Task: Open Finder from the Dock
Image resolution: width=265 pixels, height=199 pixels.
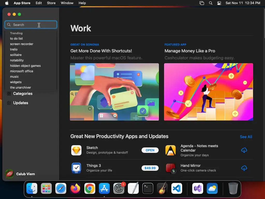Action: (x=32, y=188)
